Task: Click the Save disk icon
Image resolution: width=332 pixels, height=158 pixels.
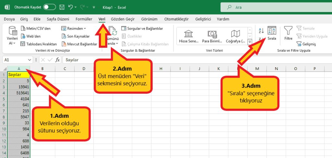Action: [62, 7]
